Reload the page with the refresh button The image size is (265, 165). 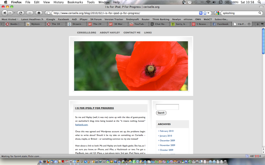tap(21, 13)
